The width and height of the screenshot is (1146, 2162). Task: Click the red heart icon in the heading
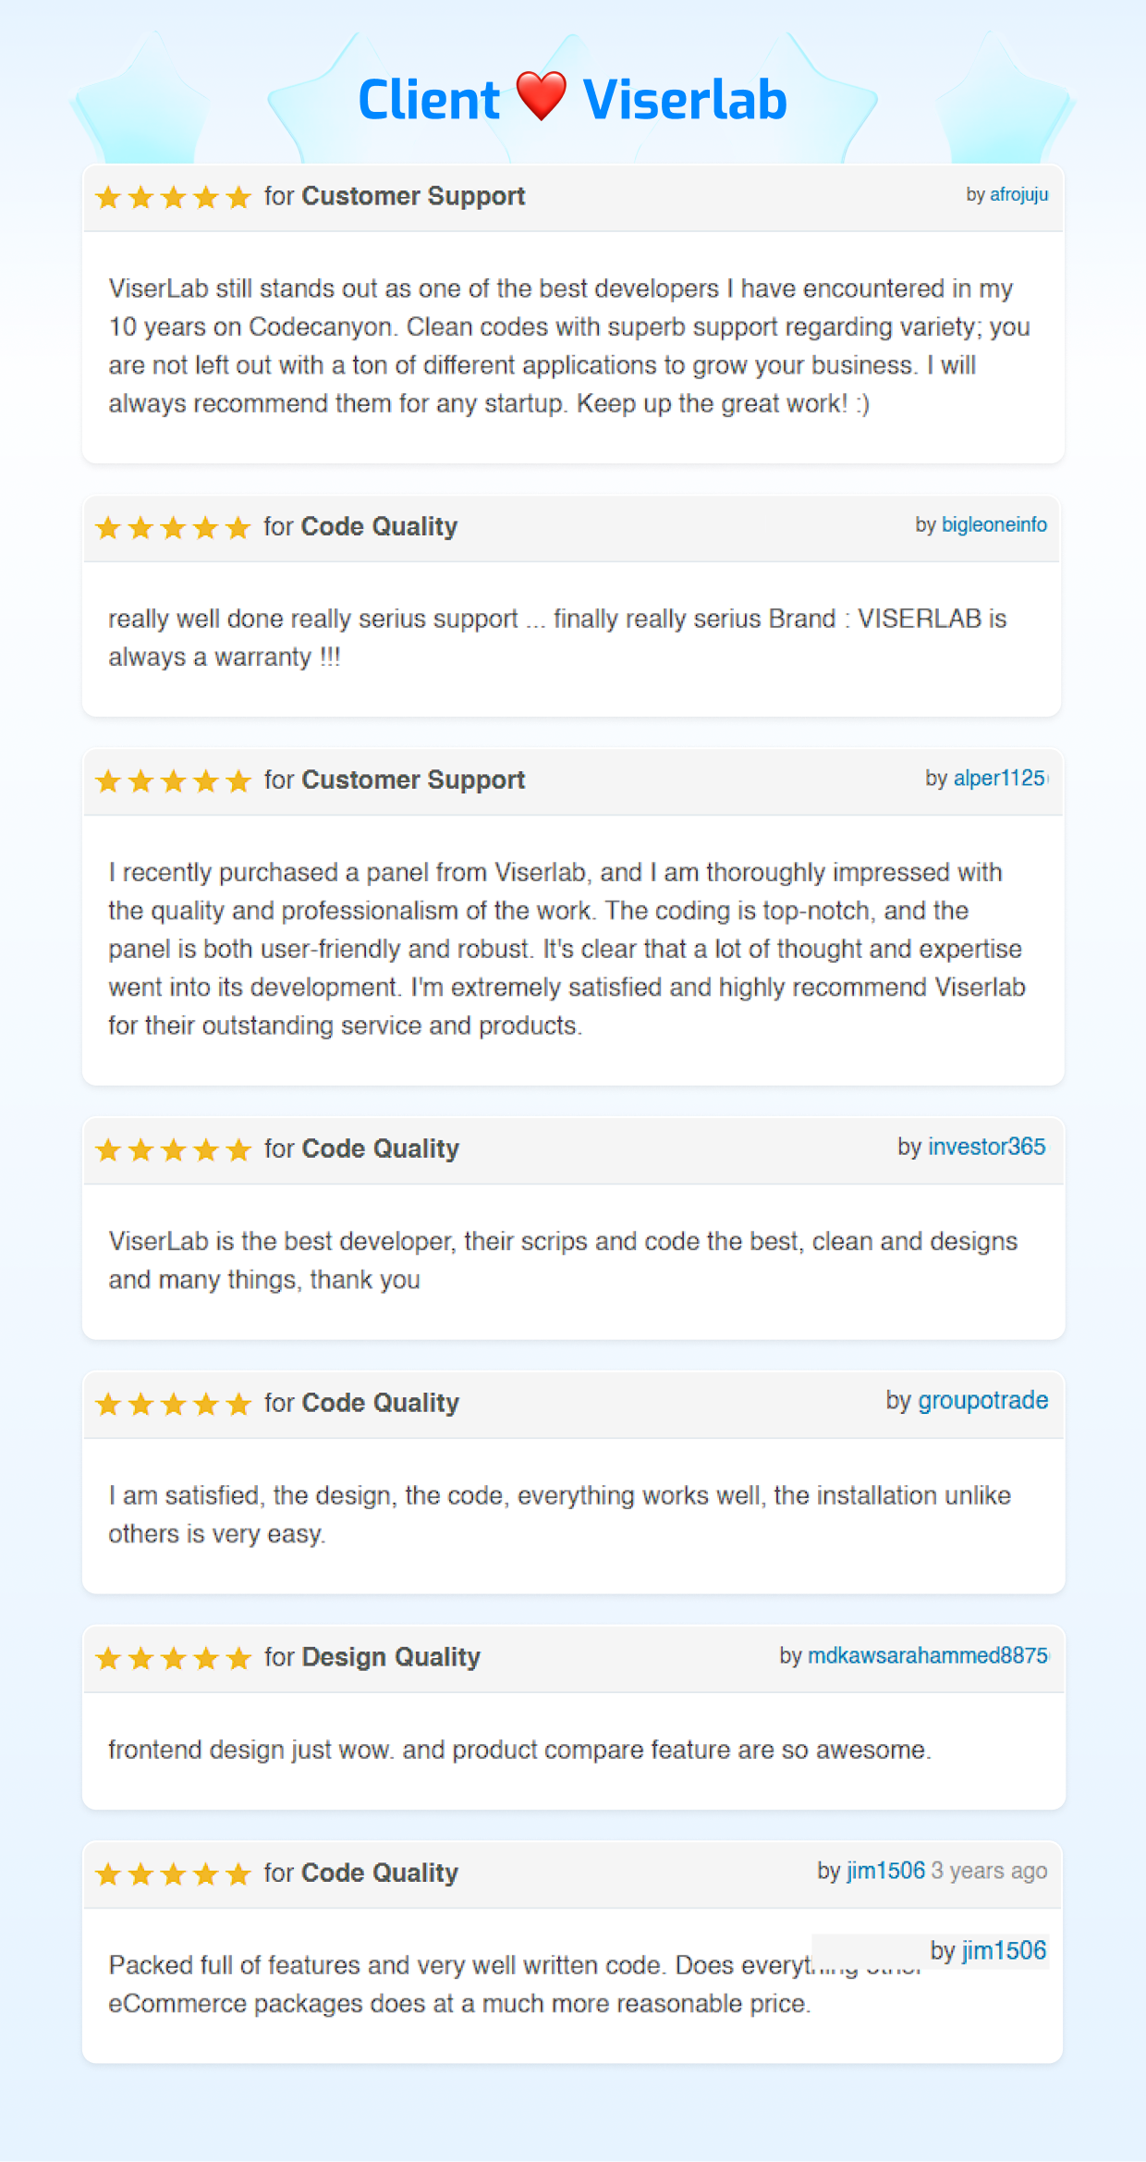pyautogui.click(x=541, y=96)
